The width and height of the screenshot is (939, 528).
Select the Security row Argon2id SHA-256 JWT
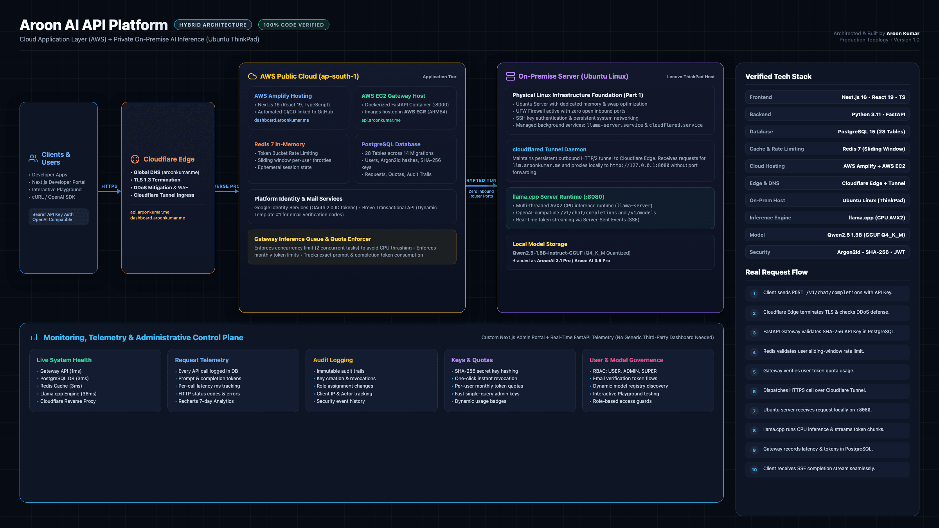pos(827,252)
